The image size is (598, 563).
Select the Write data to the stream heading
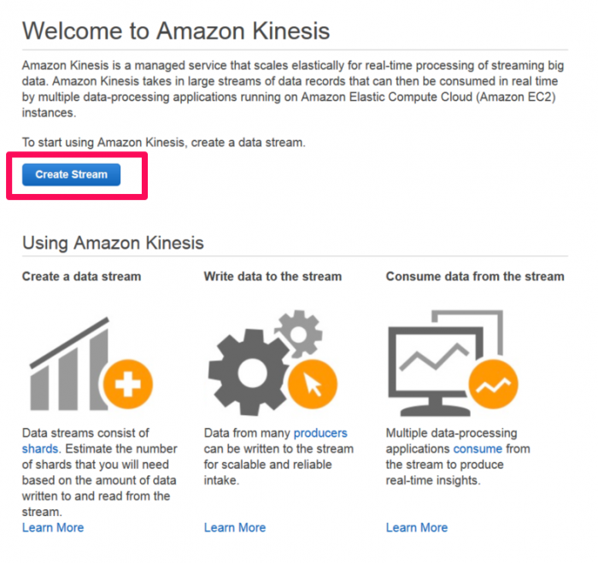[273, 276]
